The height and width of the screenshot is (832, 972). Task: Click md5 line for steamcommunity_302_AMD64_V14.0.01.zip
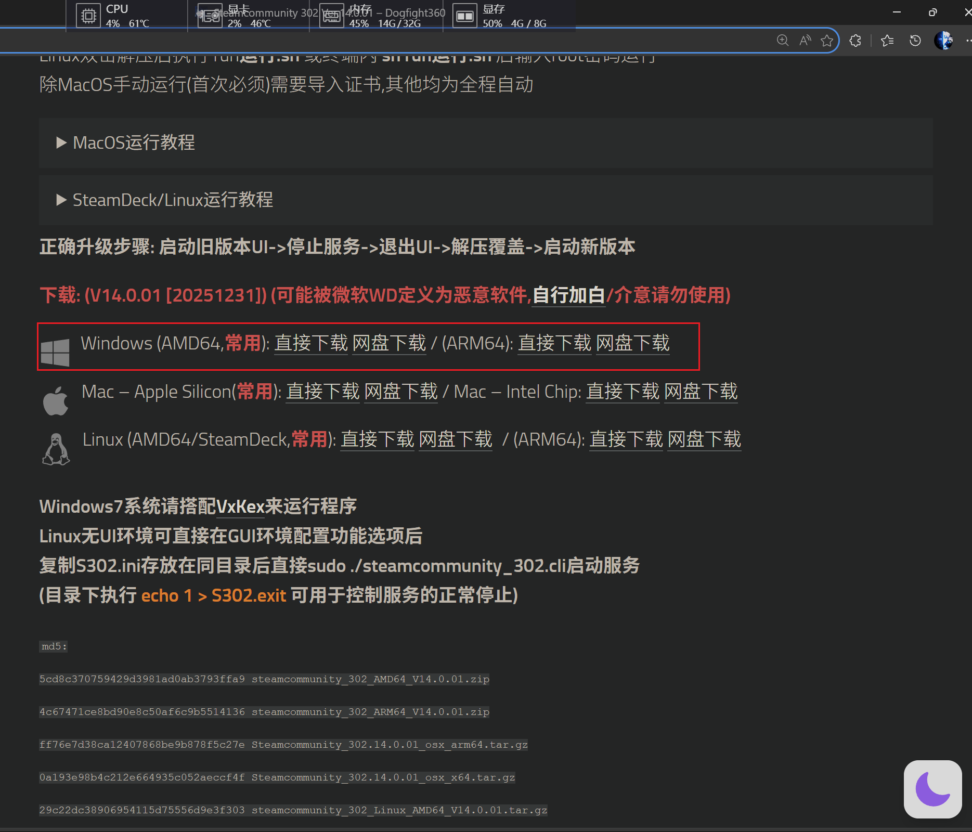tap(264, 679)
